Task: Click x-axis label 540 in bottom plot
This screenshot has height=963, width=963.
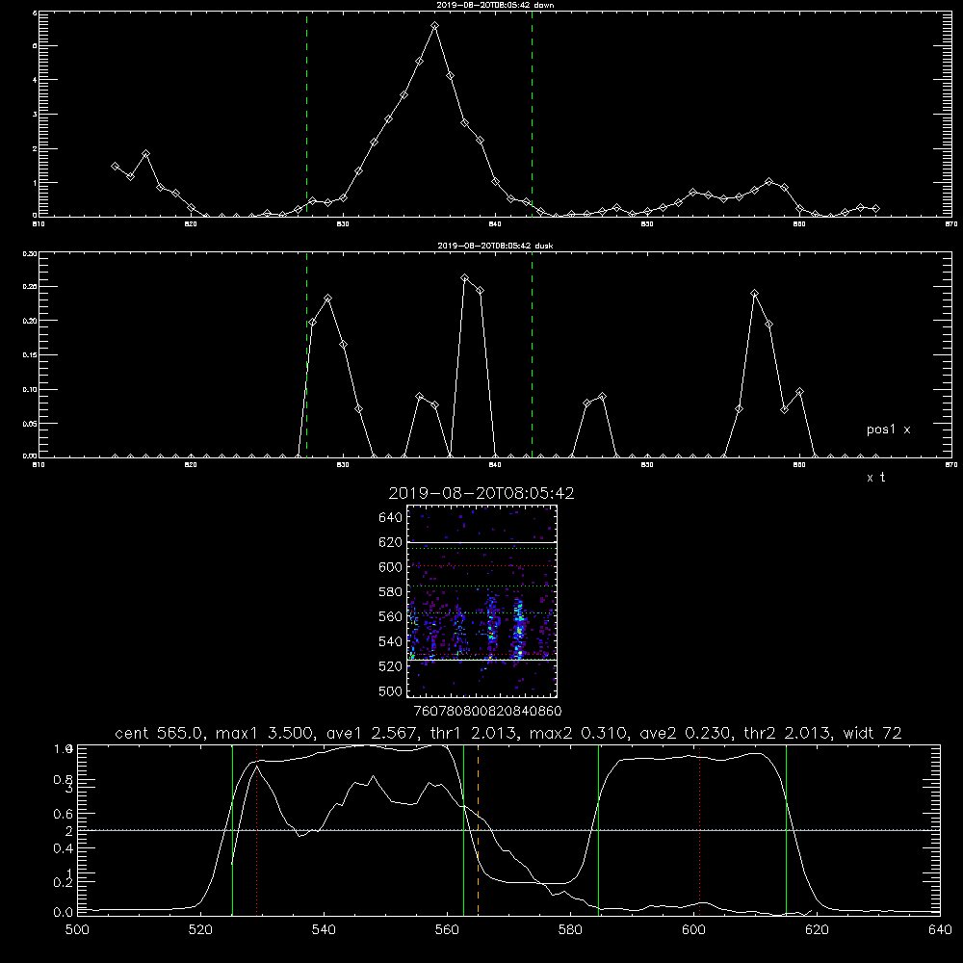Action: tap(324, 929)
